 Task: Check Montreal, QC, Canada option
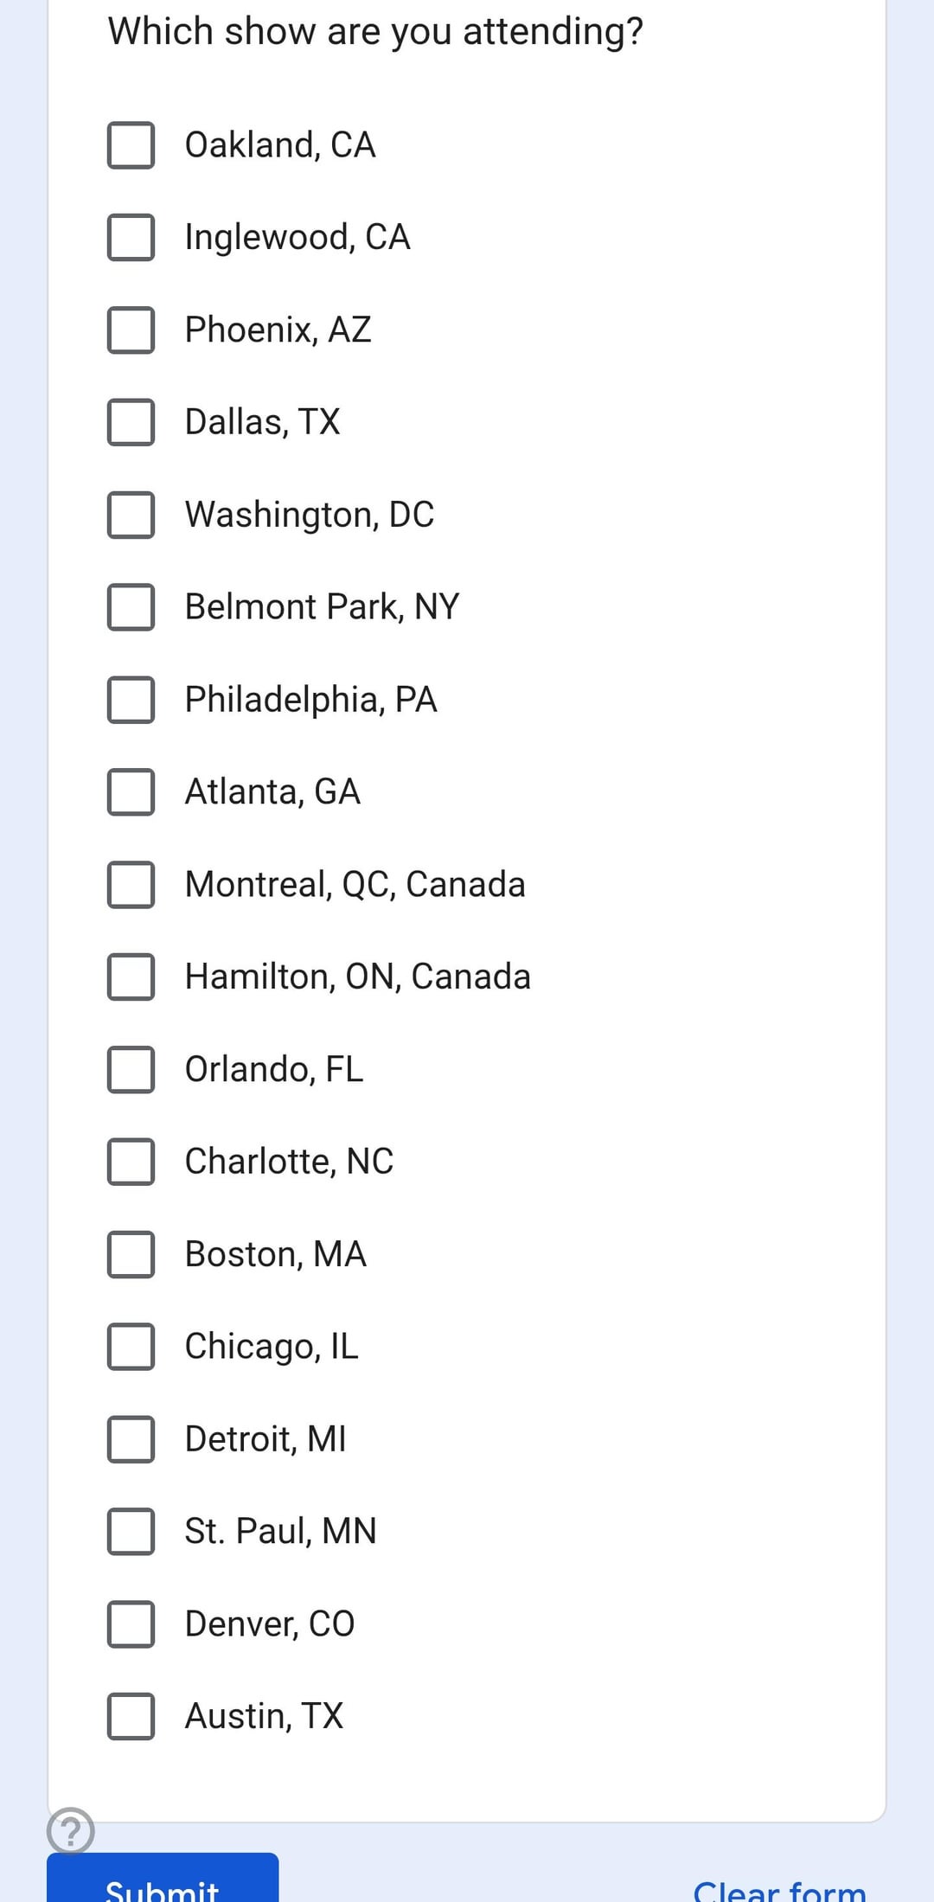tap(131, 885)
